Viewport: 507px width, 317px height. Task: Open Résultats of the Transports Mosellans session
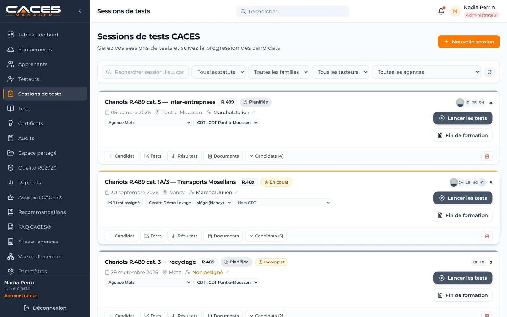184,236
